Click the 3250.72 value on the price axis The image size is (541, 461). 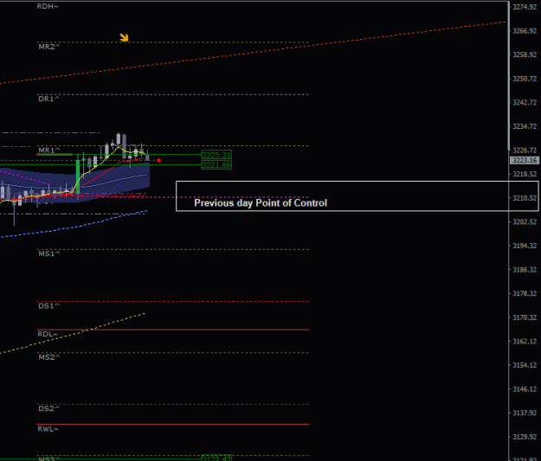[x=525, y=79]
